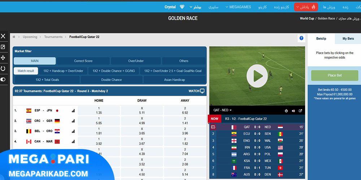Viewport: 361px width, 180px height.
Task: Choose 1X2 + Double Chance + GG/NG market
Action: 114,71
